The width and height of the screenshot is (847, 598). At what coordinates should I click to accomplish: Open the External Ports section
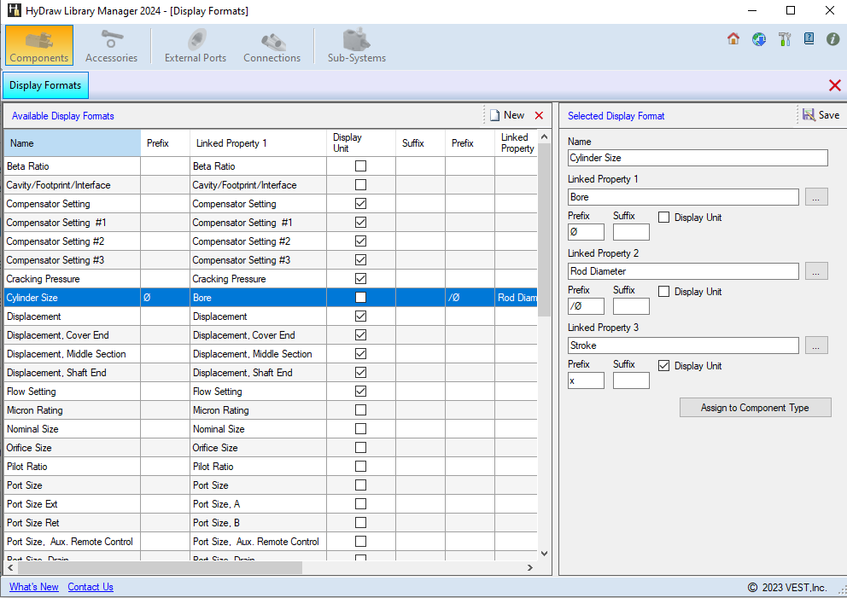[194, 44]
